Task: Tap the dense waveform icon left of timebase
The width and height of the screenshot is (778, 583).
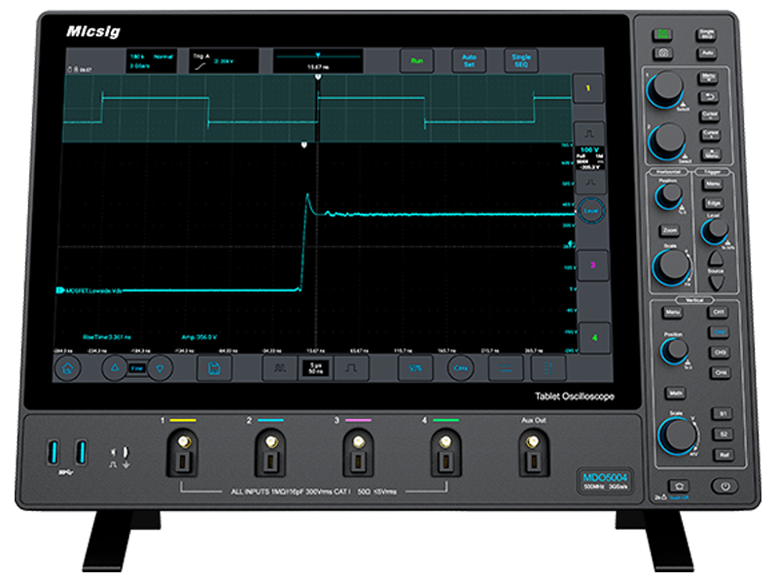Action: pos(278,368)
